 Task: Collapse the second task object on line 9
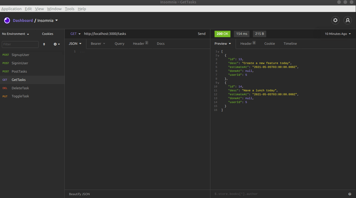[x=218, y=83]
